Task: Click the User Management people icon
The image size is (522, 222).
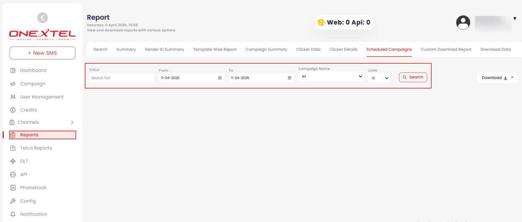Action: point(13,97)
